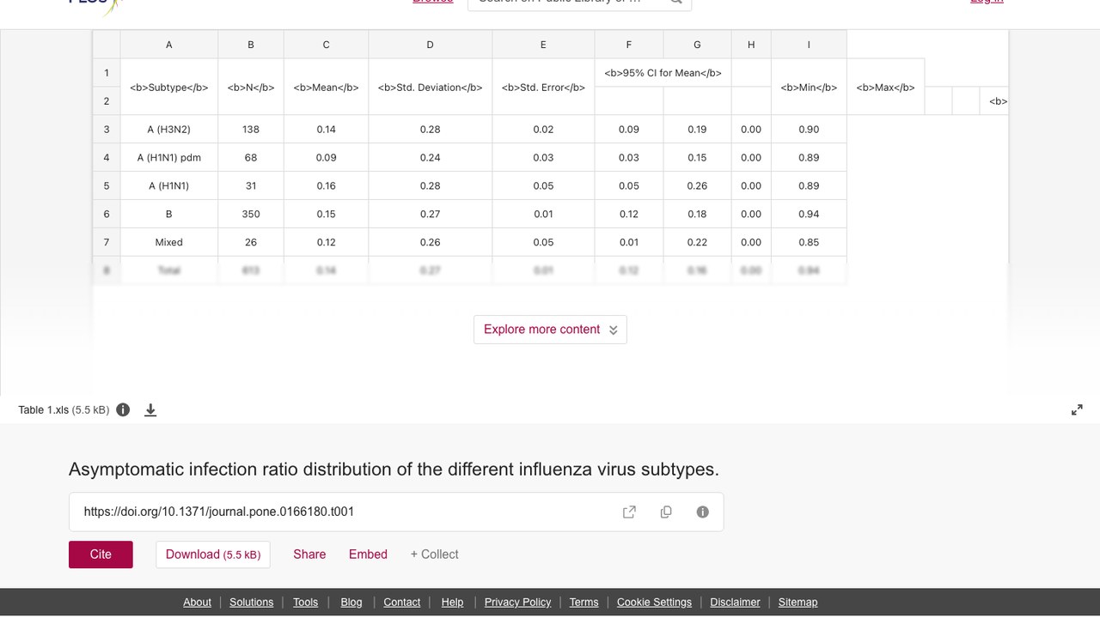The width and height of the screenshot is (1100, 618).
Task: Open the Embed option
Action: click(x=368, y=554)
